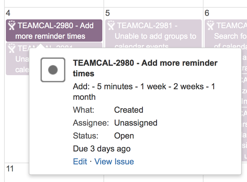Click JIRA icon on TEAMCAL-2981 event on day 5
Screen dimensions: 247x182
point(111,25)
